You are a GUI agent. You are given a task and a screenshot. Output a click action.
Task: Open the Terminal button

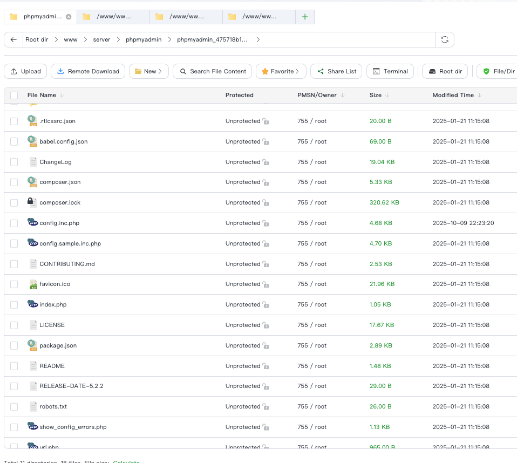point(390,71)
